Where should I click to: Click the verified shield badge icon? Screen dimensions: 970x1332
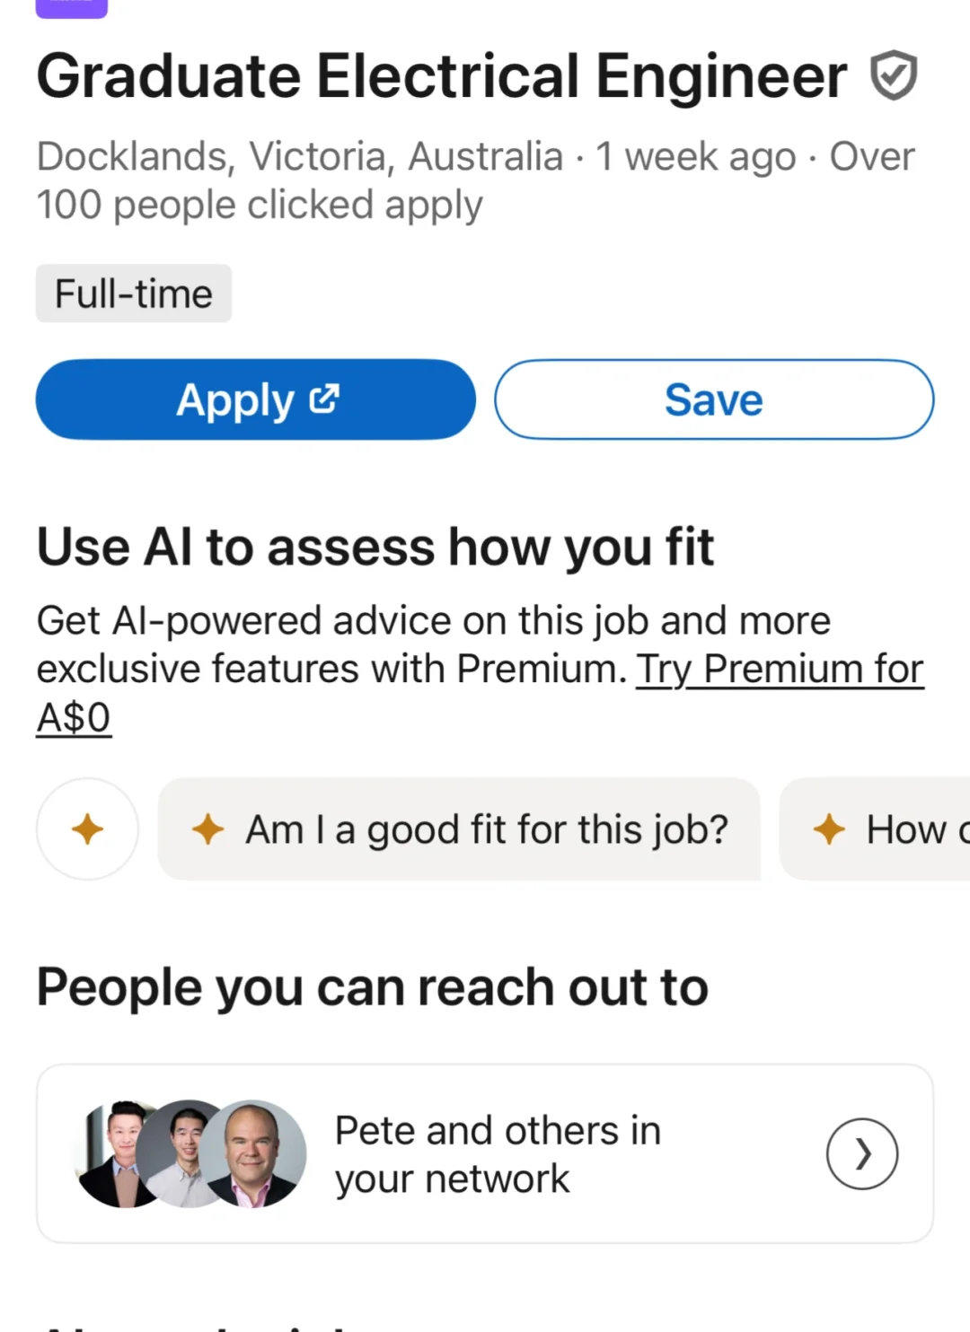[x=894, y=76]
